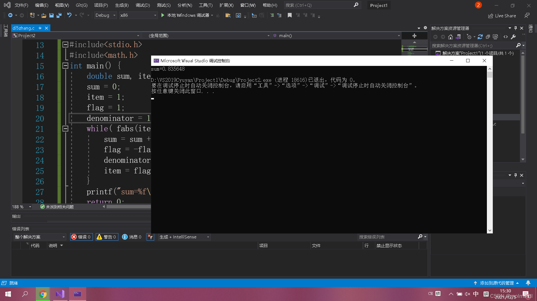The image size is (537, 301).
Task: Open the 调试(D) menu
Action: pyautogui.click(x=143, y=5)
